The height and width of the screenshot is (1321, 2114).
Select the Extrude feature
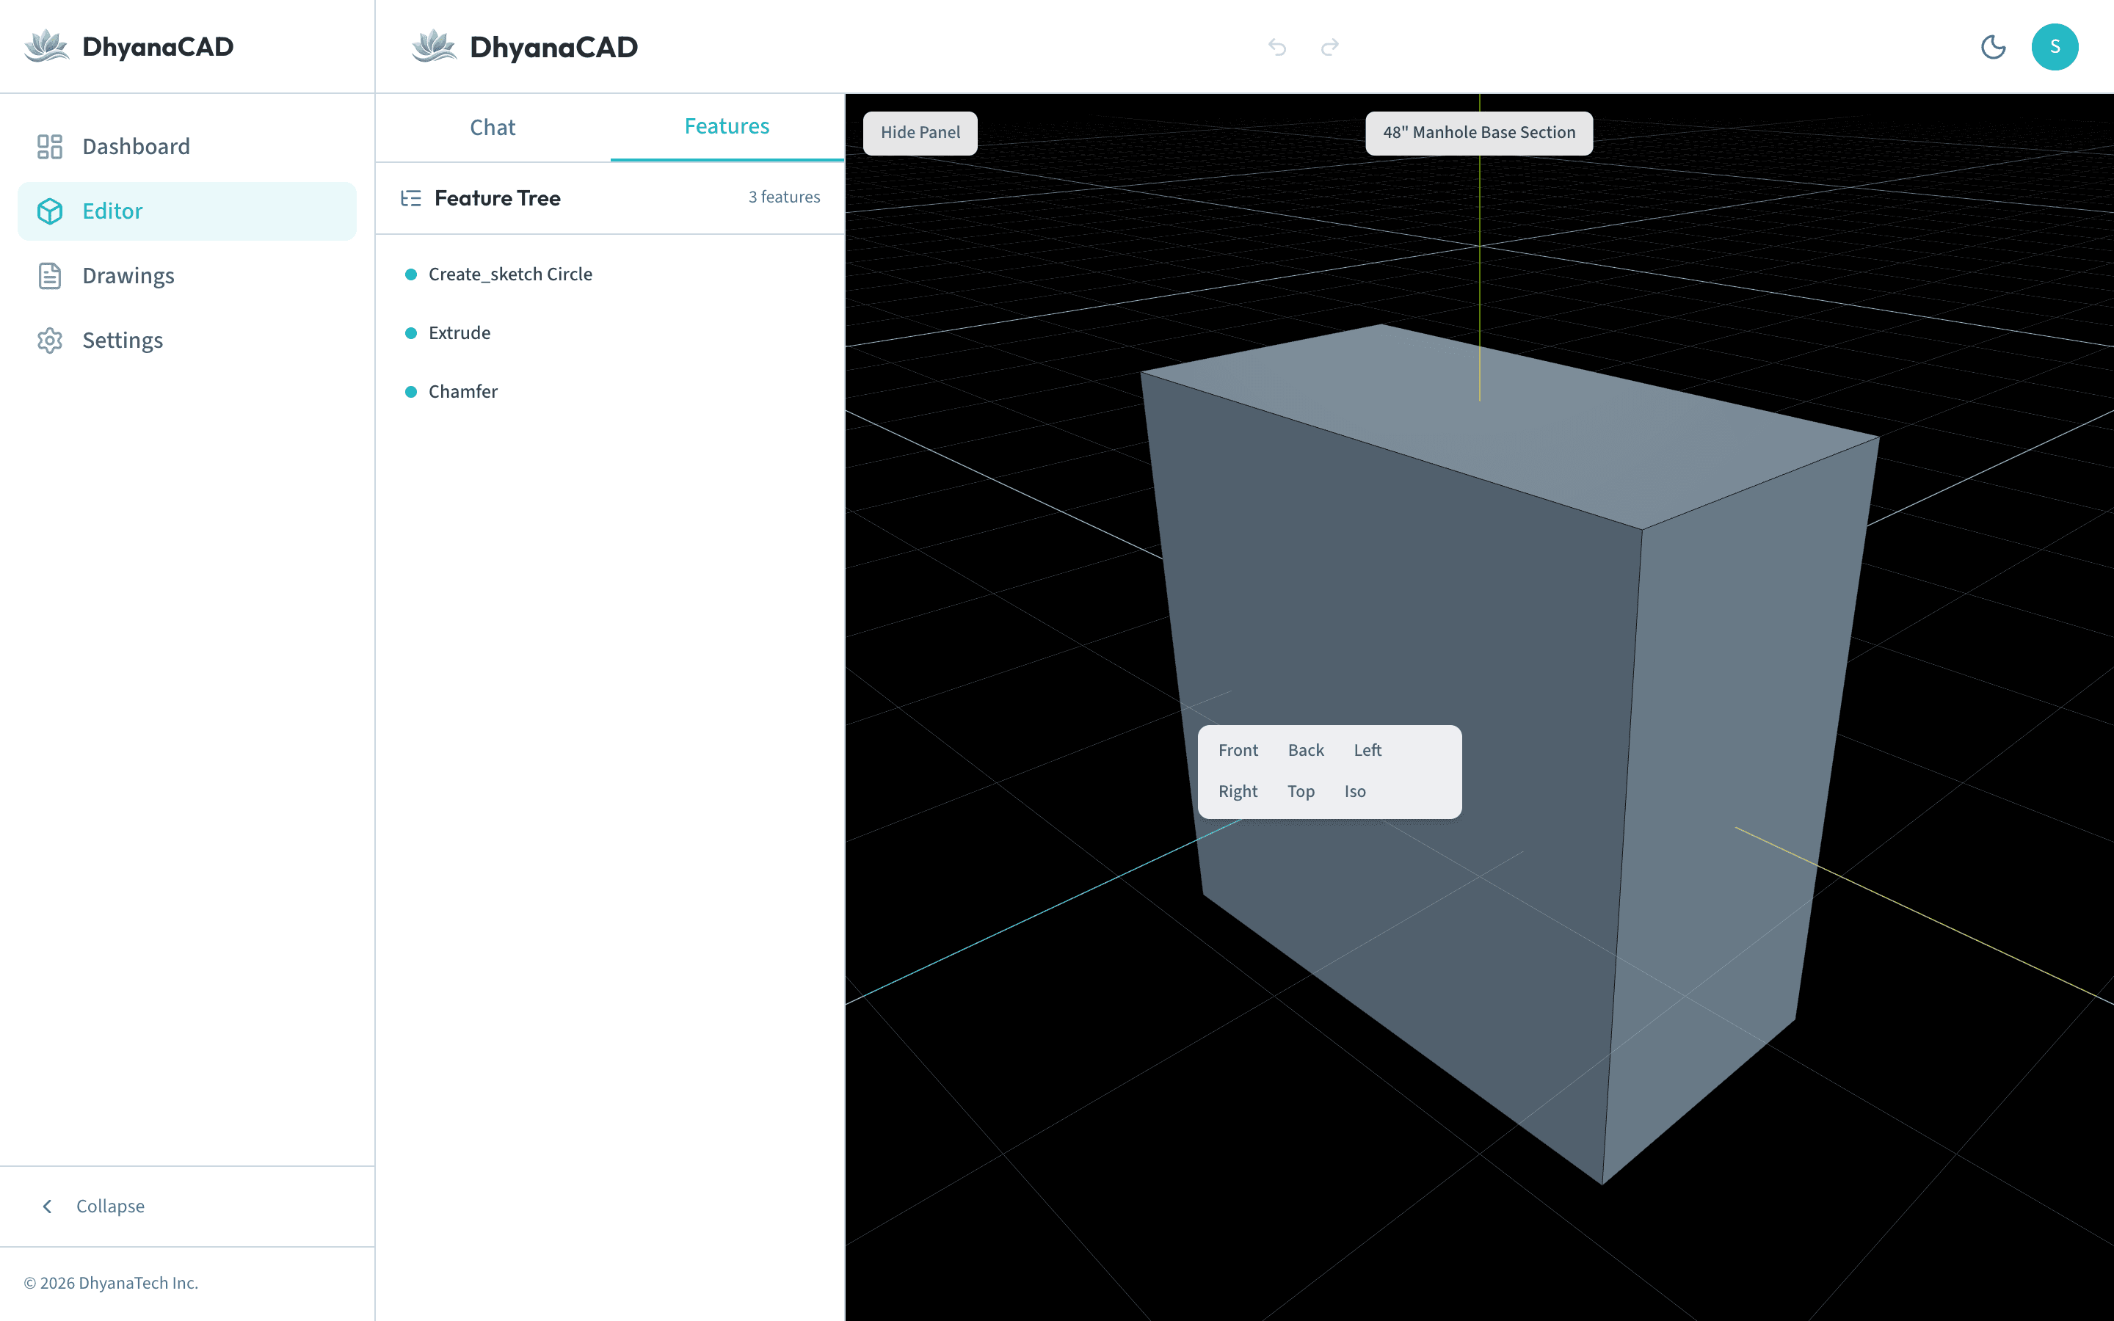point(610,333)
